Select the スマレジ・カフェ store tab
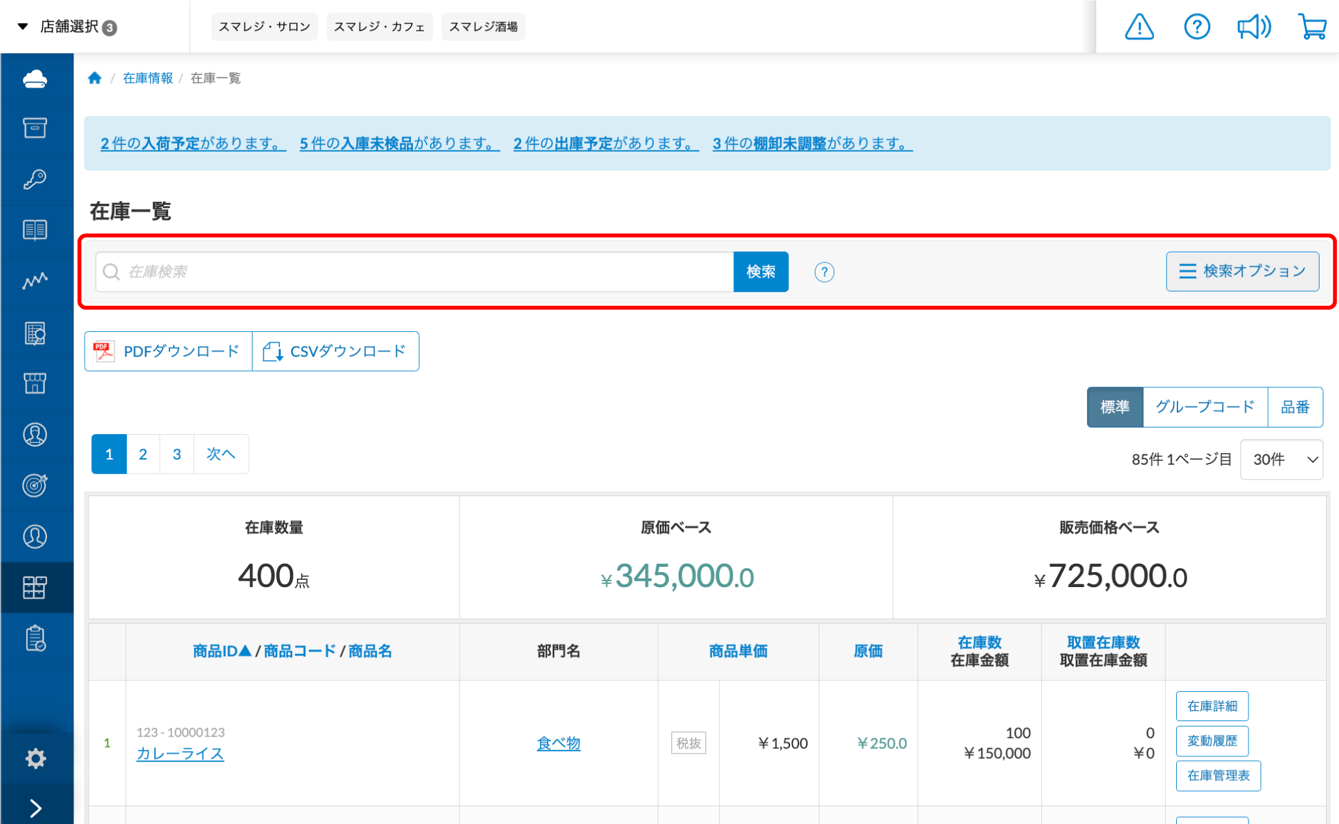Screen dimensions: 1339x824 click(379, 27)
